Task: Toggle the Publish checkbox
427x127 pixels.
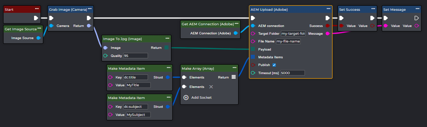Action: click(274, 65)
